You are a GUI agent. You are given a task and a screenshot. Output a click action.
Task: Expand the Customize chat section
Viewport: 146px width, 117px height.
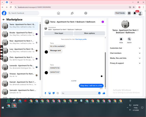pos(125,48)
